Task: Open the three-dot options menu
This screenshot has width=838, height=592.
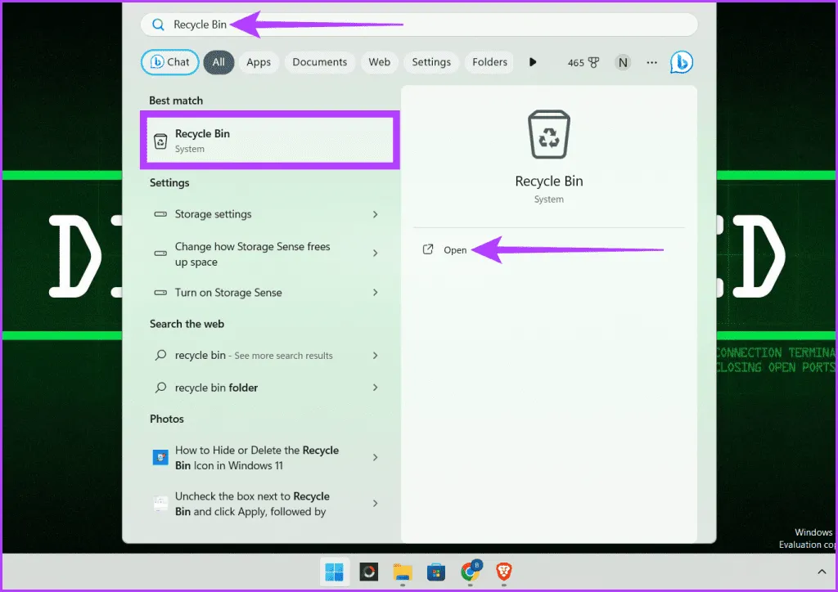Action: [x=651, y=62]
